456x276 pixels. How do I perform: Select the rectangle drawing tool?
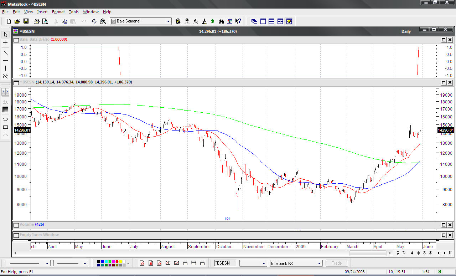(x=5, y=127)
